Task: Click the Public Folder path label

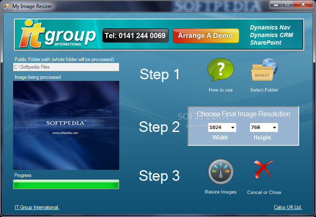Action: pyautogui.click(x=64, y=59)
